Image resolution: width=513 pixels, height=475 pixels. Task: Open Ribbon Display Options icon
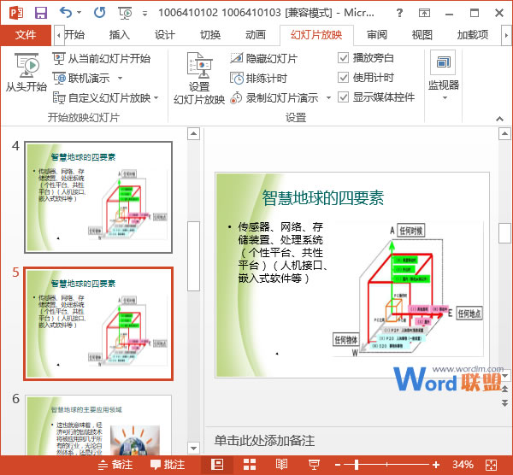click(x=424, y=13)
